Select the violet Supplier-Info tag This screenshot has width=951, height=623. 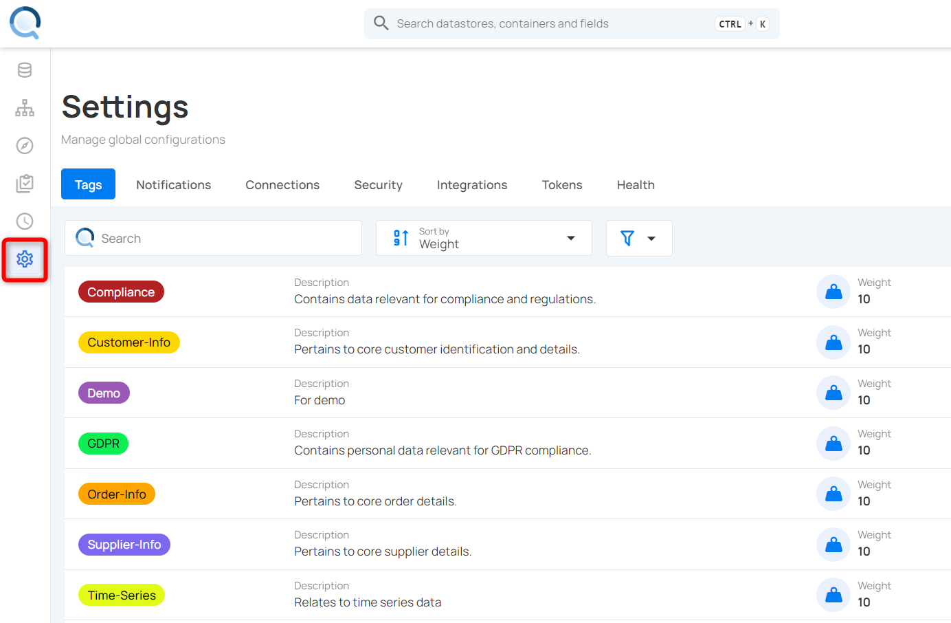tap(124, 545)
